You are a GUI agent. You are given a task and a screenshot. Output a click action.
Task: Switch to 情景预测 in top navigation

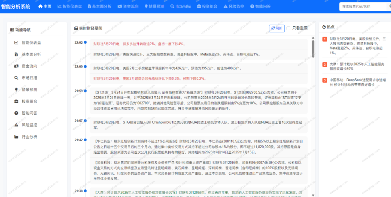(x=155, y=6)
